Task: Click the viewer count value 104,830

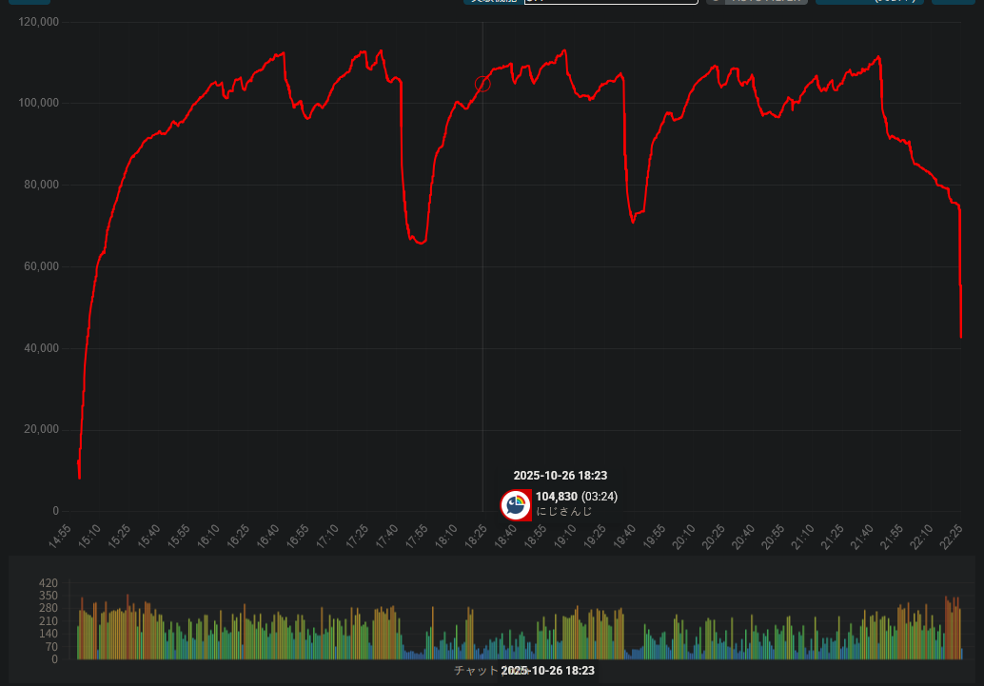Action: coord(556,497)
